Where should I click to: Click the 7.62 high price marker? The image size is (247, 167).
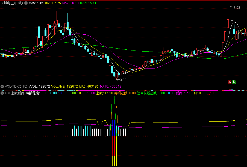[237, 8]
